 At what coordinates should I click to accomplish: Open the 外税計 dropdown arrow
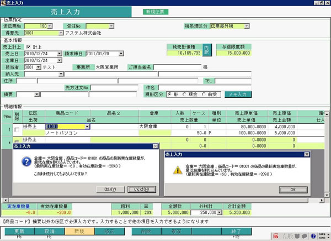(220, 212)
